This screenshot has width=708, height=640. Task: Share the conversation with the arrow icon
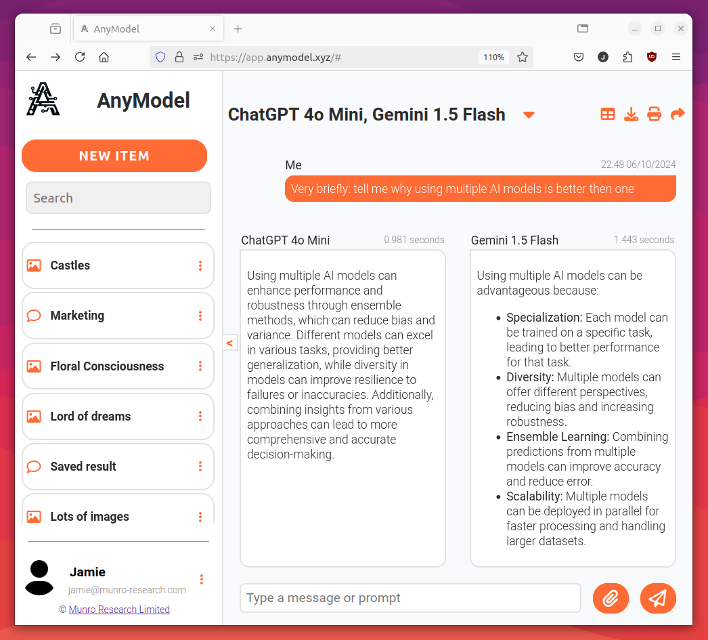click(x=678, y=114)
